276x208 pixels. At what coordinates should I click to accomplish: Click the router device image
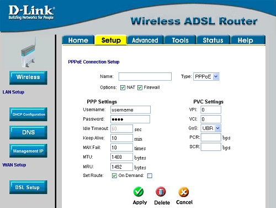point(28,52)
